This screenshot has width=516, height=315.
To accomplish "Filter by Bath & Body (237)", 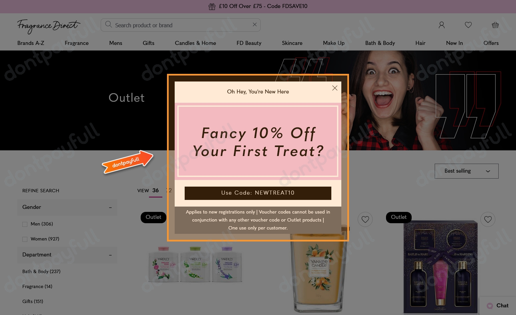I will (x=41, y=271).
